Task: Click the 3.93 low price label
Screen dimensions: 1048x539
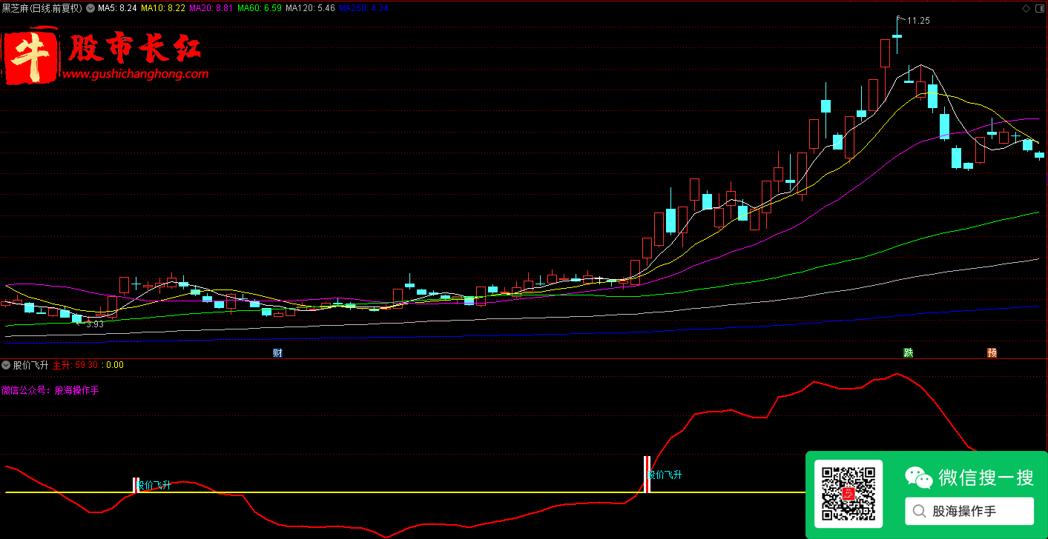Action: click(x=95, y=324)
